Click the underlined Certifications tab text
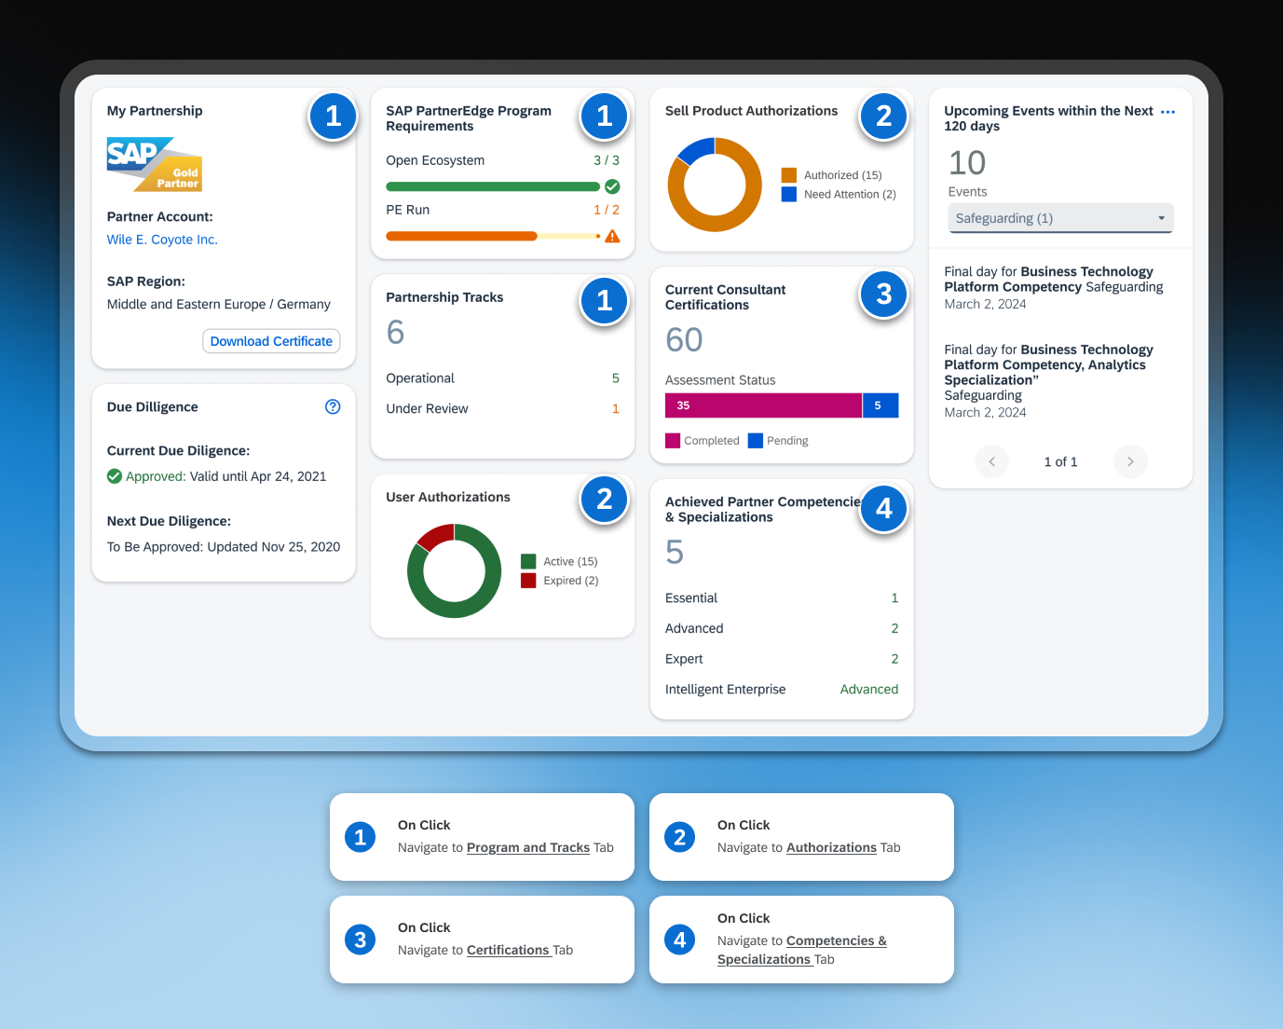Screen dimensions: 1283x1029 [508, 950]
